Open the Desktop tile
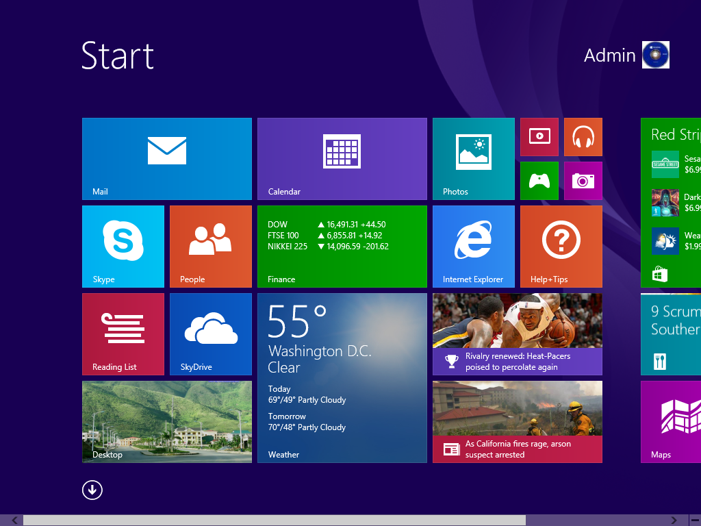Image resolution: width=701 pixels, height=526 pixels. [x=167, y=422]
